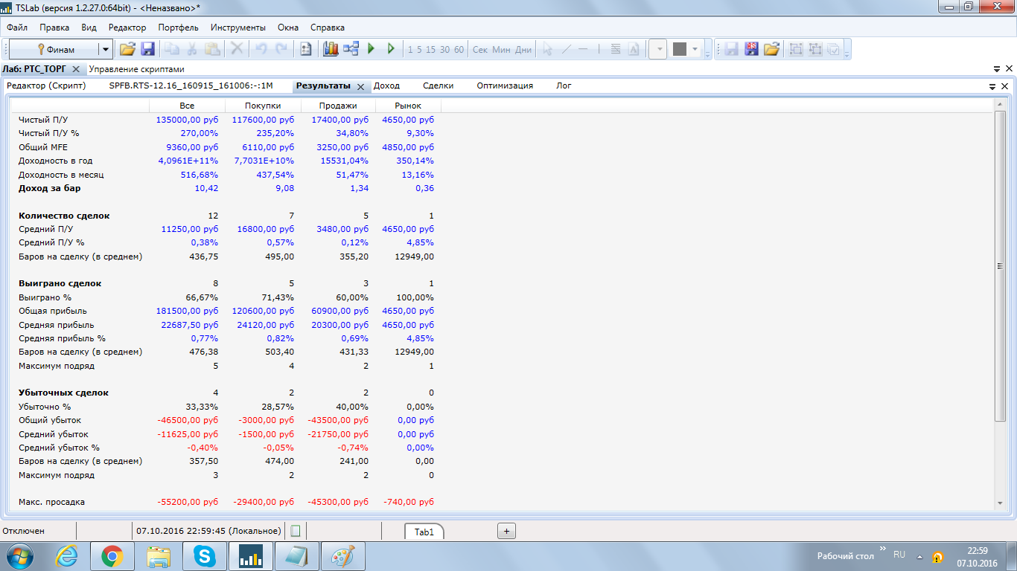Click the small status bar indicator icon
The image size is (1017, 571).
click(x=296, y=531)
